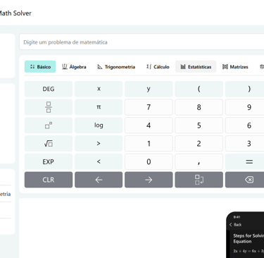Clear input with CLR key
The width and height of the screenshot is (264, 258).
coord(49,180)
